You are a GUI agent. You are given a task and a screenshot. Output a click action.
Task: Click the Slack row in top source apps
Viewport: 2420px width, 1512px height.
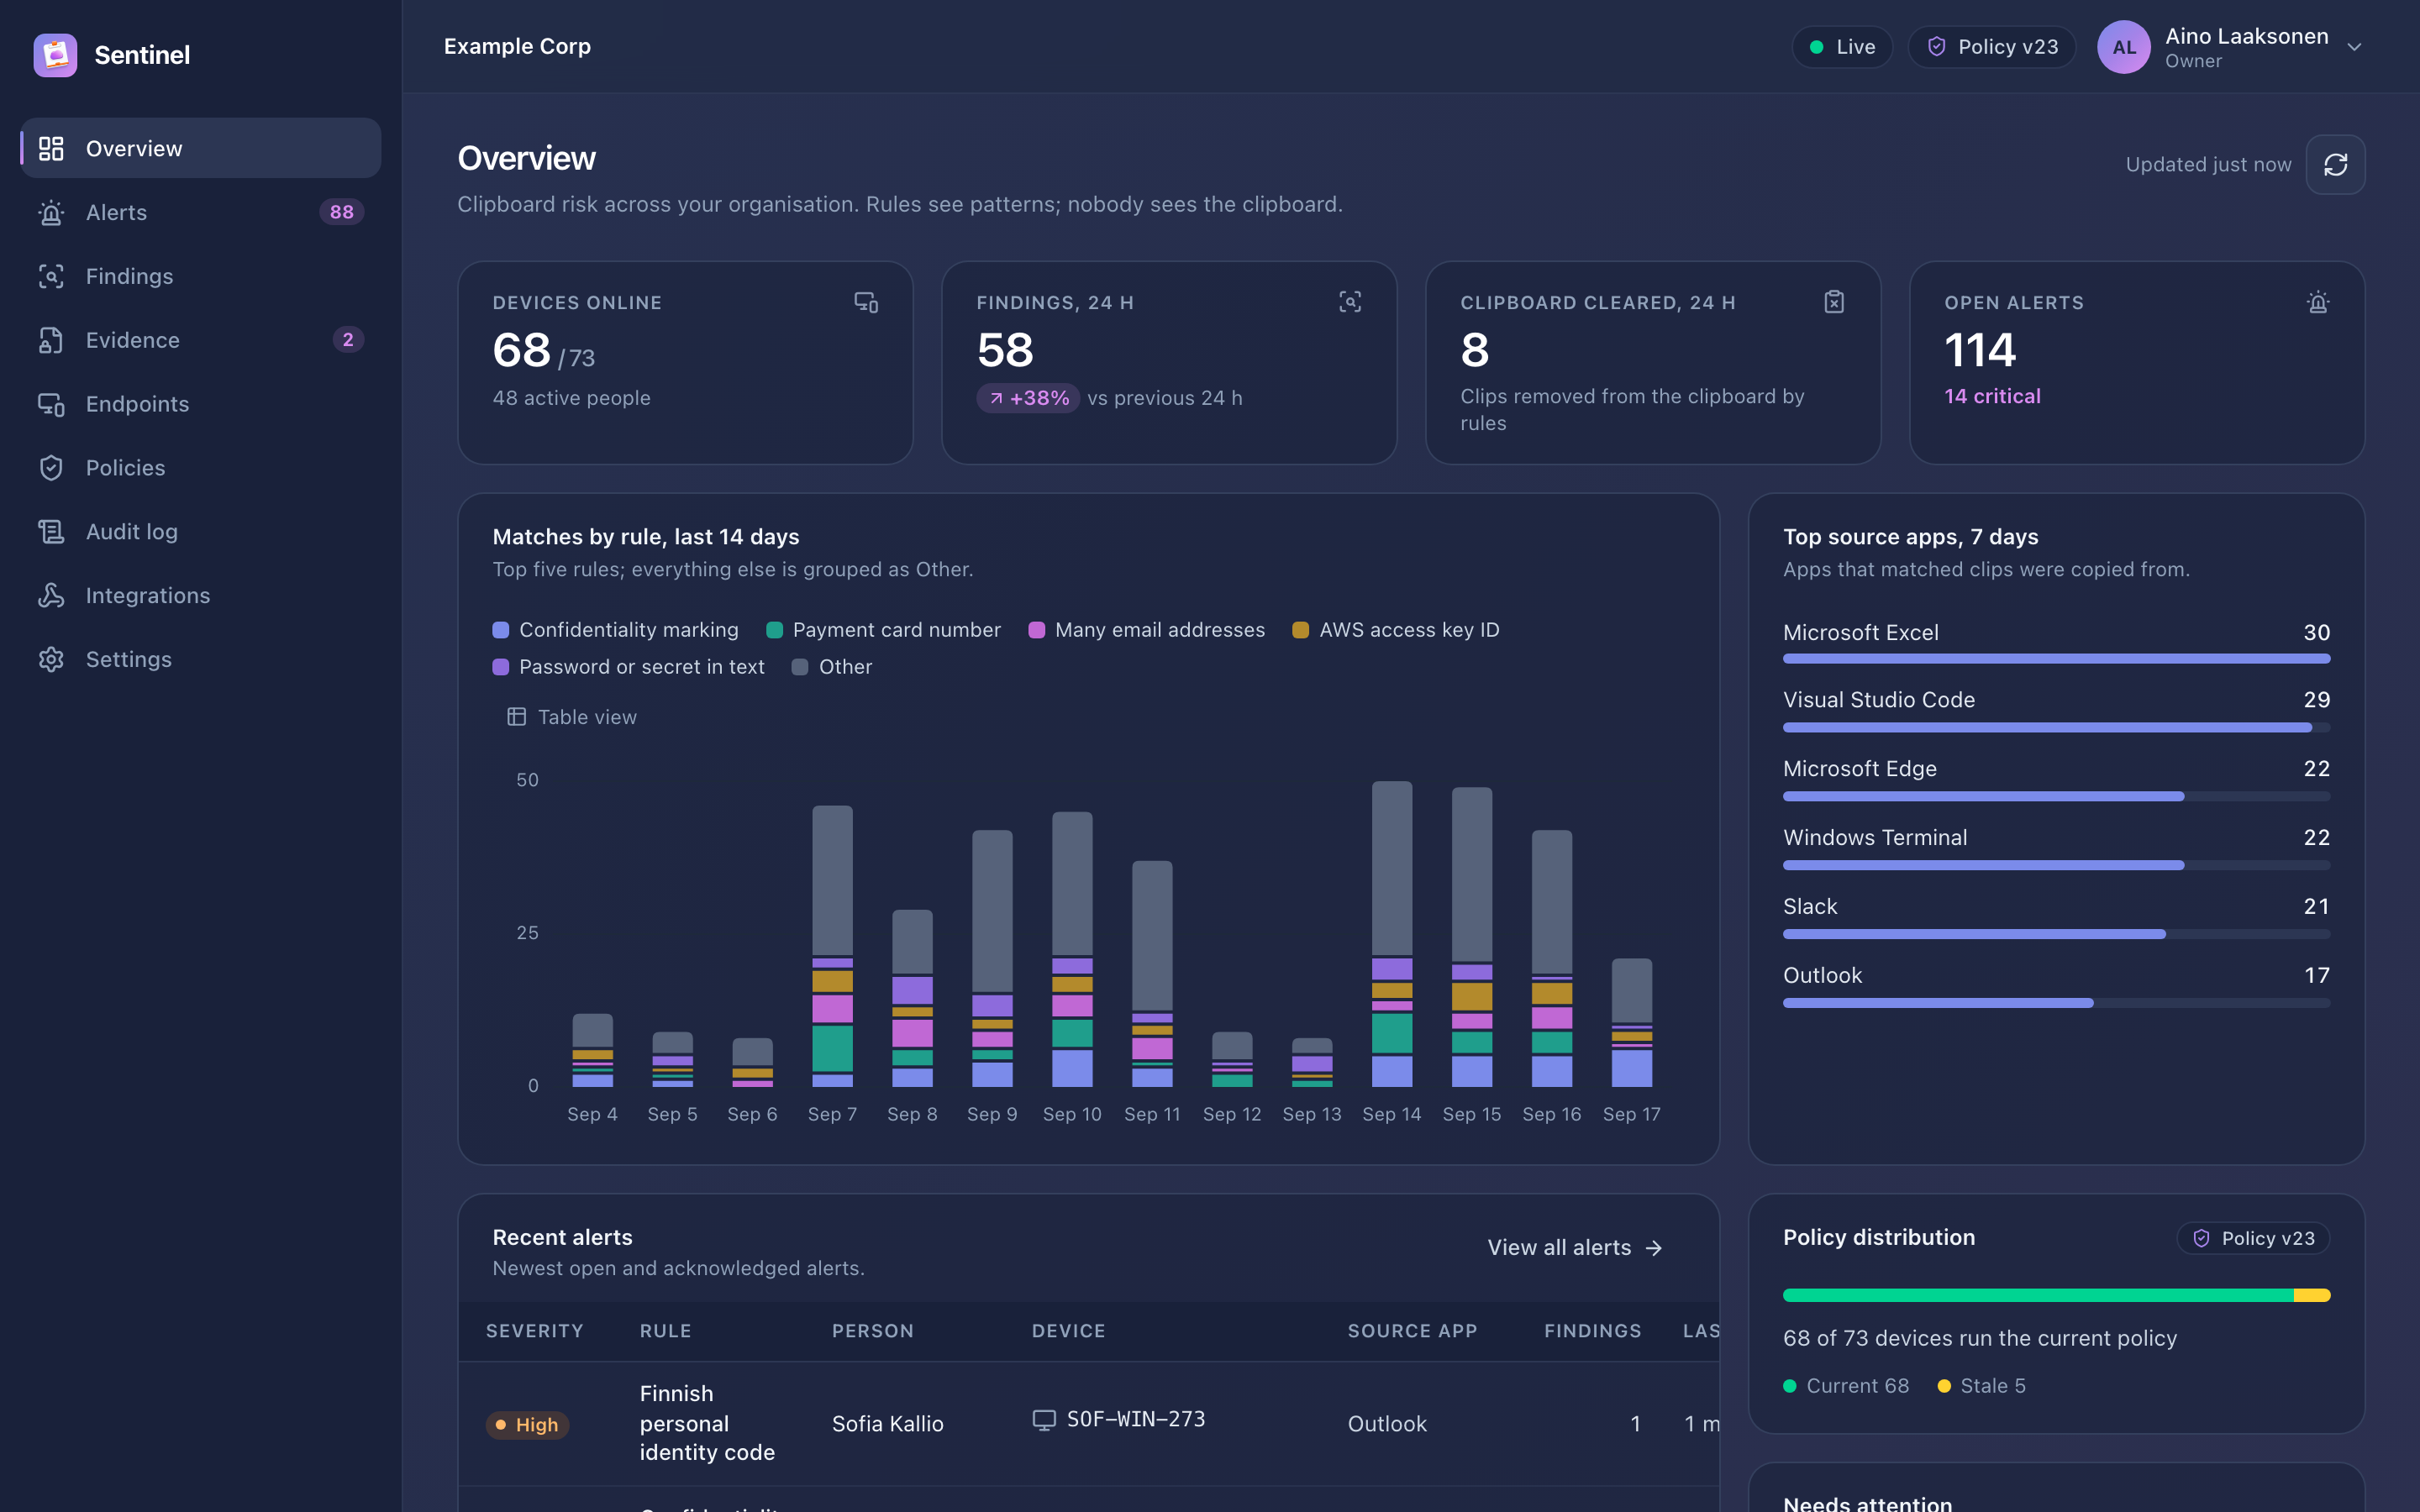coord(2056,918)
